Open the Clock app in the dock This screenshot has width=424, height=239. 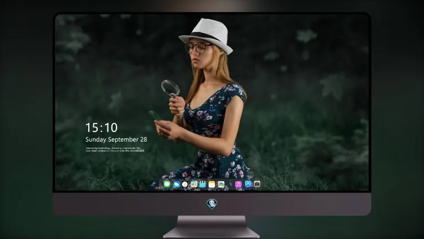point(185,184)
